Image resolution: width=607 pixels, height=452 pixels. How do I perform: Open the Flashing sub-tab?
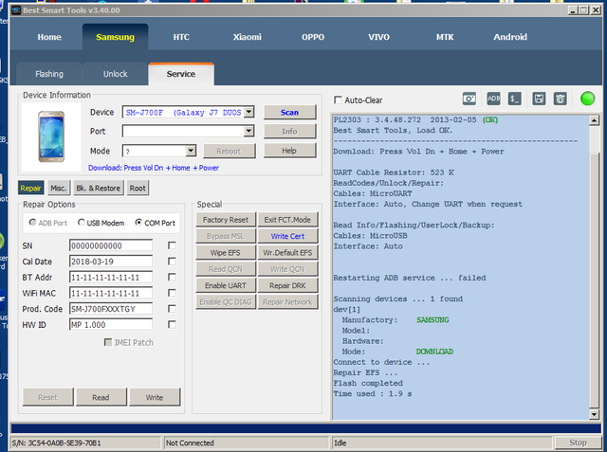point(49,74)
